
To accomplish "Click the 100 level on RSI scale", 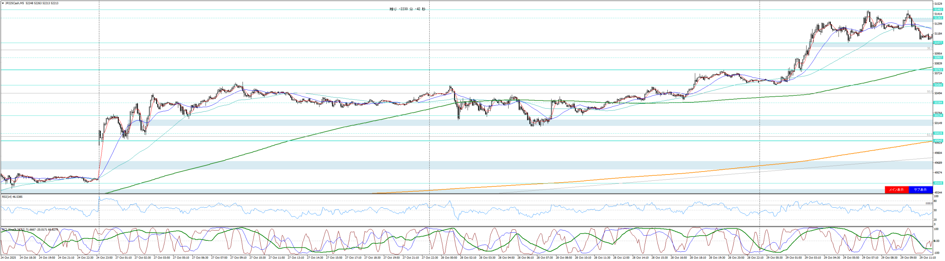I will tap(935, 197).
